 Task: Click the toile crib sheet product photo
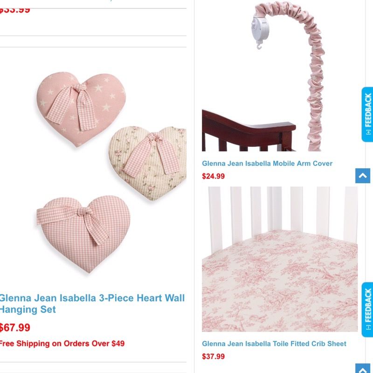pyautogui.click(x=280, y=259)
